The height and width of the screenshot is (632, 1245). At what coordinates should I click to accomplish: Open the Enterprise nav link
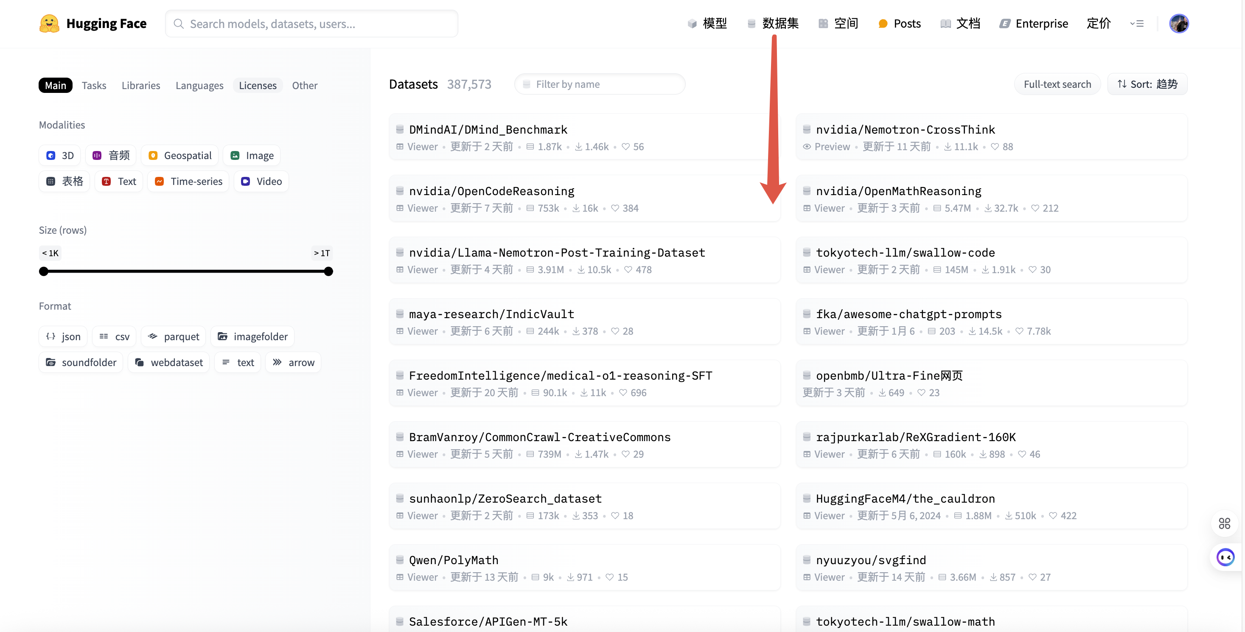(1034, 23)
